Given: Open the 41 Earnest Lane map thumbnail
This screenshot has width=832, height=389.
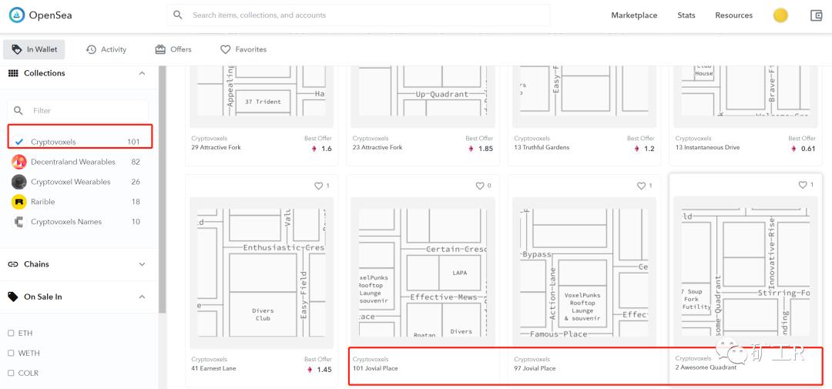Looking at the screenshot, I should pos(261,273).
